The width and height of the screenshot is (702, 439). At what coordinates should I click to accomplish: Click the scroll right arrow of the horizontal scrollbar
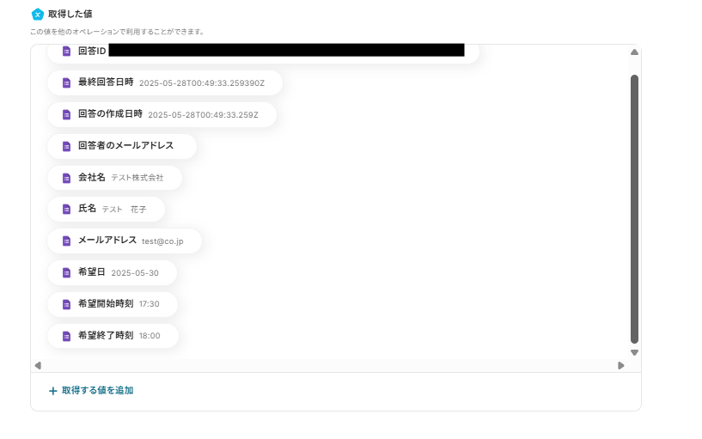point(621,366)
